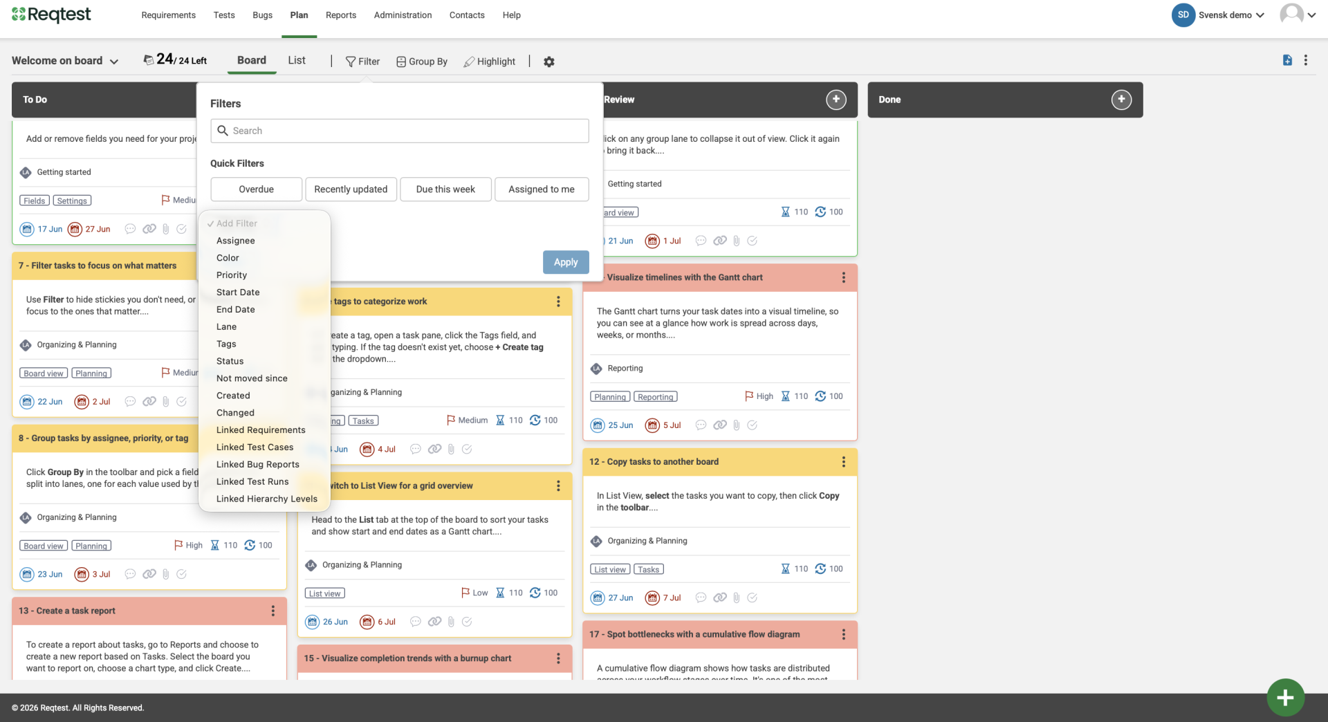Toggle the Assigned to me quick filter
Screen dimensions: 1328x722
point(542,189)
